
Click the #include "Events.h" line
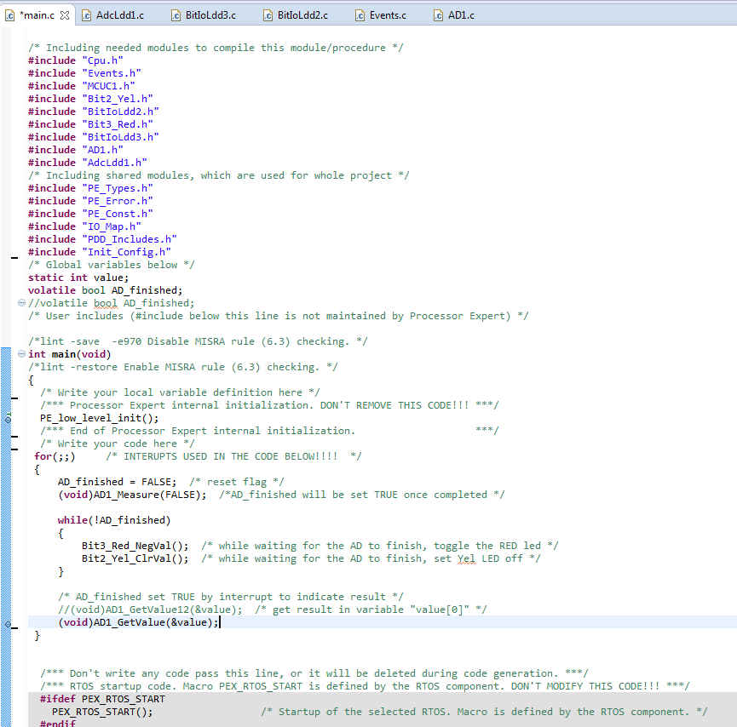point(84,73)
